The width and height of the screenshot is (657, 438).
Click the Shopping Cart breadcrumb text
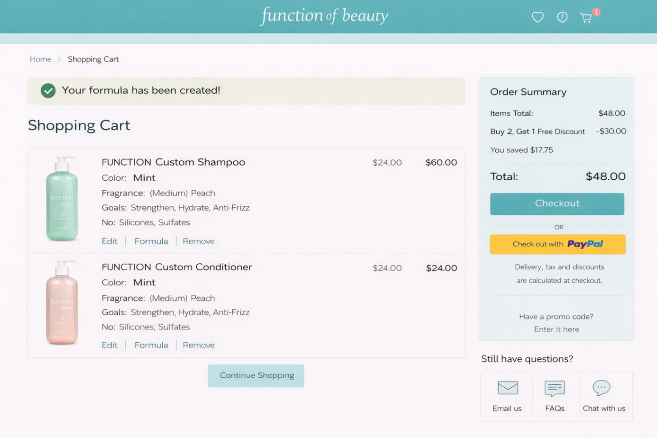pyautogui.click(x=93, y=59)
